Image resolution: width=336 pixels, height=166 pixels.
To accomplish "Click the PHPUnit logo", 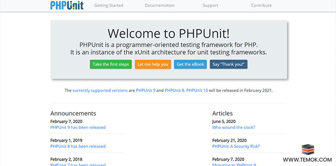I will [x=67, y=5].
